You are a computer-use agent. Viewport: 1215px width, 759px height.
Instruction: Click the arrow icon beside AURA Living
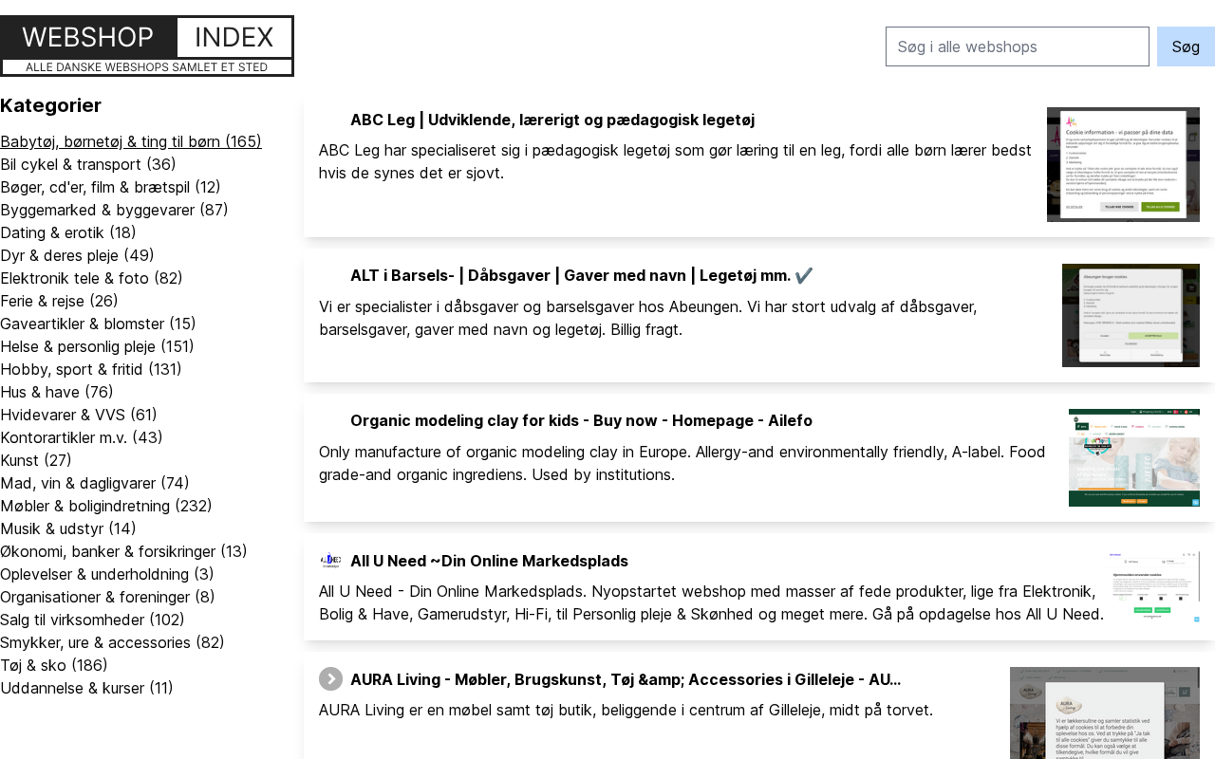(330, 679)
